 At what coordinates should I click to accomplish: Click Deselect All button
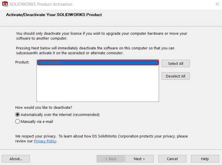(176, 76)
